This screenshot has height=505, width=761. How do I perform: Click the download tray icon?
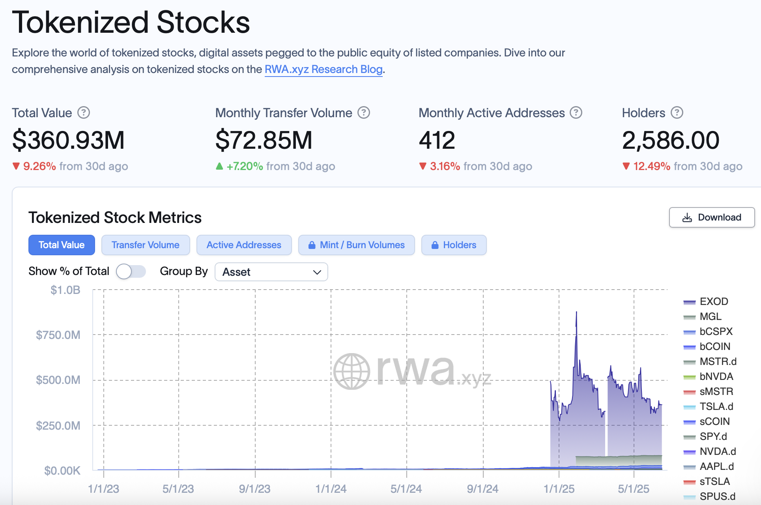(687, 217)
